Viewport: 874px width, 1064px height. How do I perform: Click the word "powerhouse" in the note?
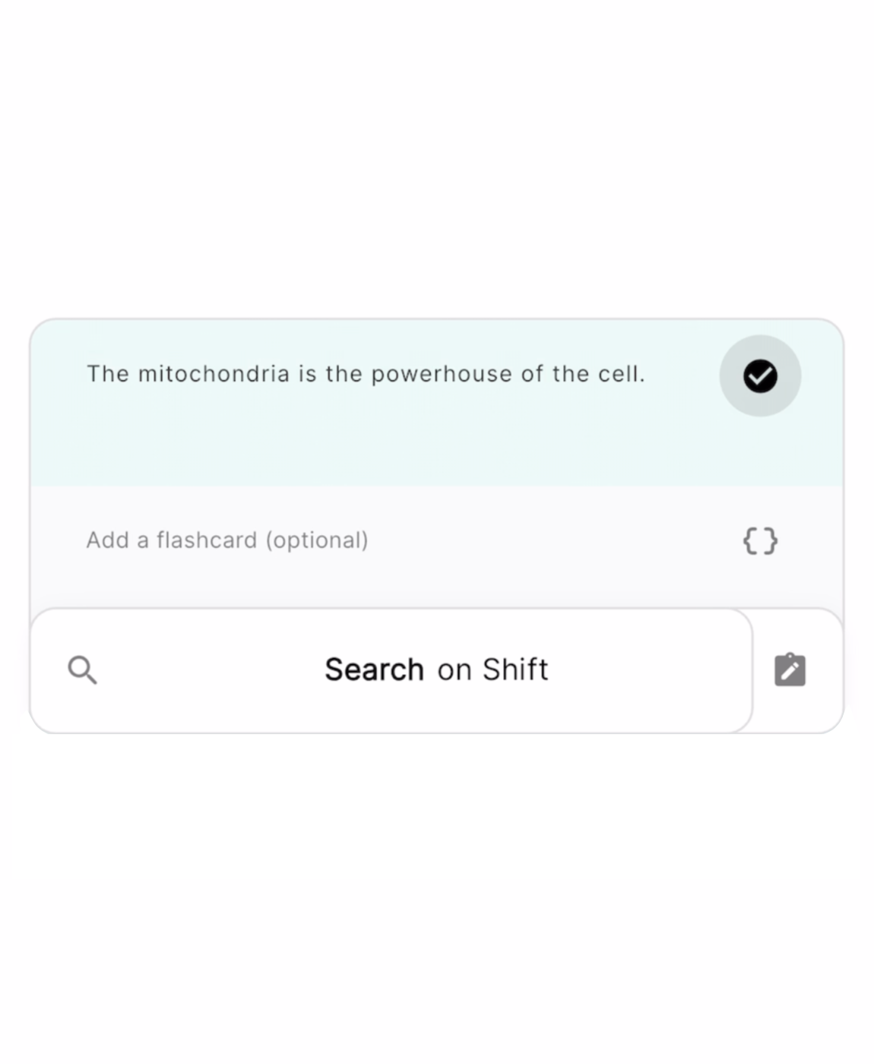point(441,374)
